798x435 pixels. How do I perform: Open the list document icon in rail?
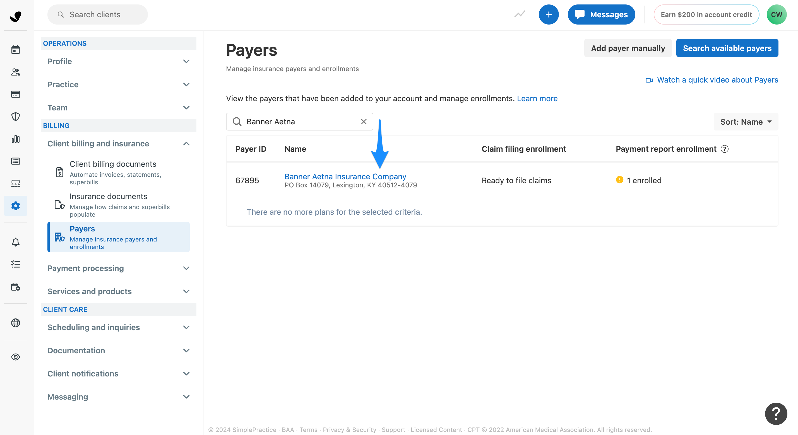point(16,161)
